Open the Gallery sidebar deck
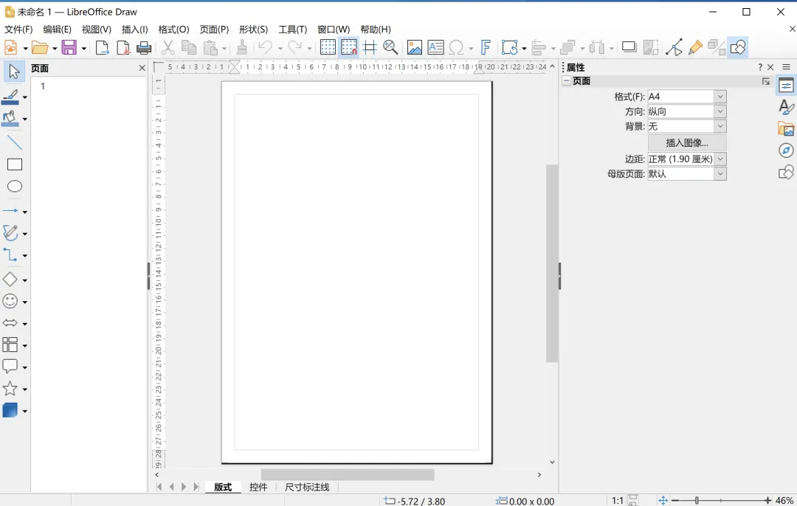797x506 pixels. click(x=786, y=129)
